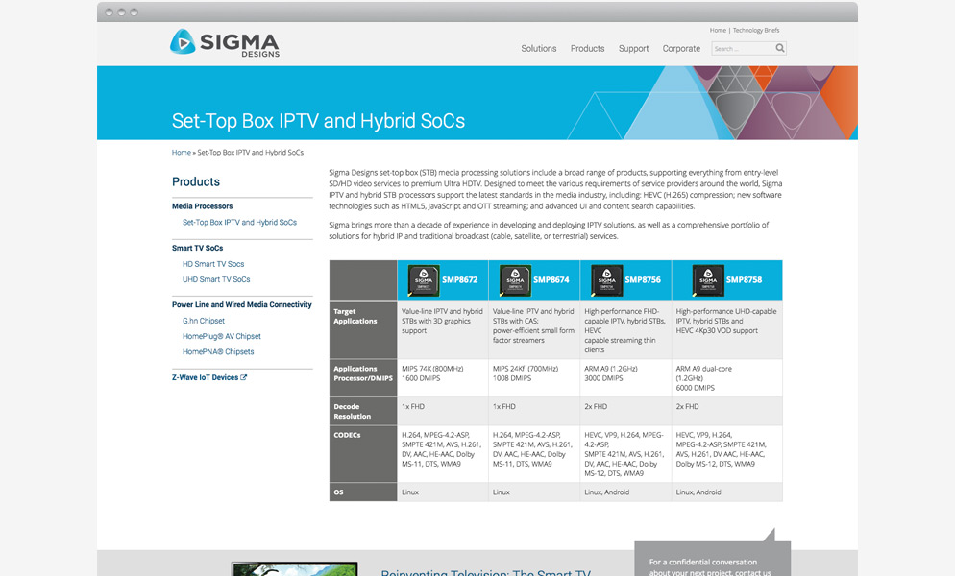955x576 pixels.
Task: Click the TV thumbnail image at bottom
Action: pos(294,568)
